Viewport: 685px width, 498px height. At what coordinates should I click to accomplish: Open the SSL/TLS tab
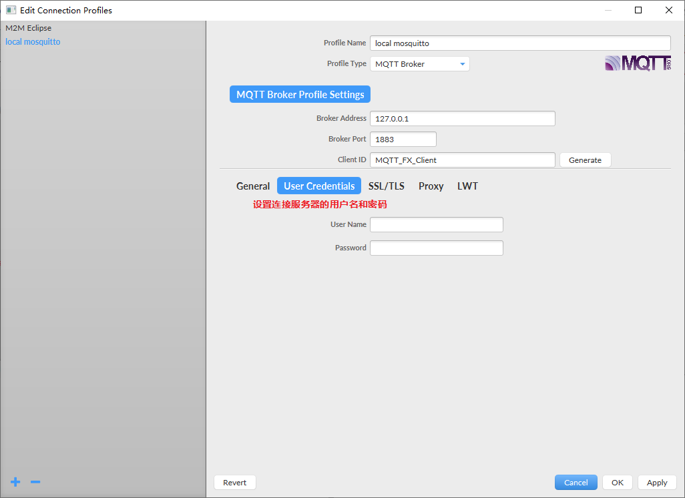point(386,186)
